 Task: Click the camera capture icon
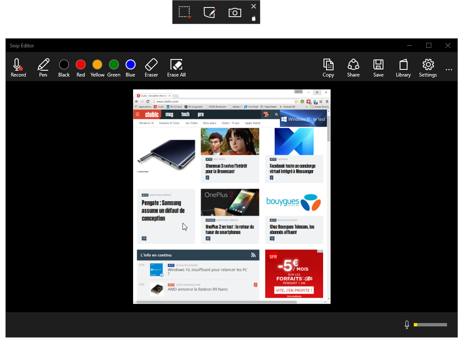pos(235,12)
